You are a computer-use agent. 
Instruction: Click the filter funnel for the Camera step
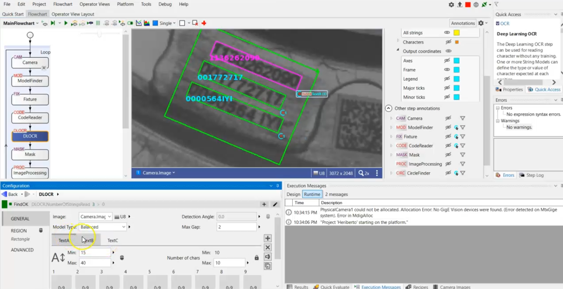[462, 118]
